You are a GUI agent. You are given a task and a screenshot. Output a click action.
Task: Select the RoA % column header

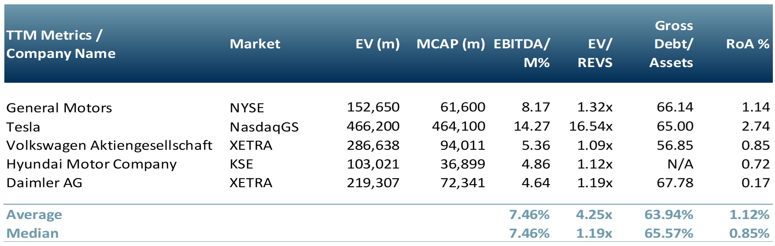(748, 44)
